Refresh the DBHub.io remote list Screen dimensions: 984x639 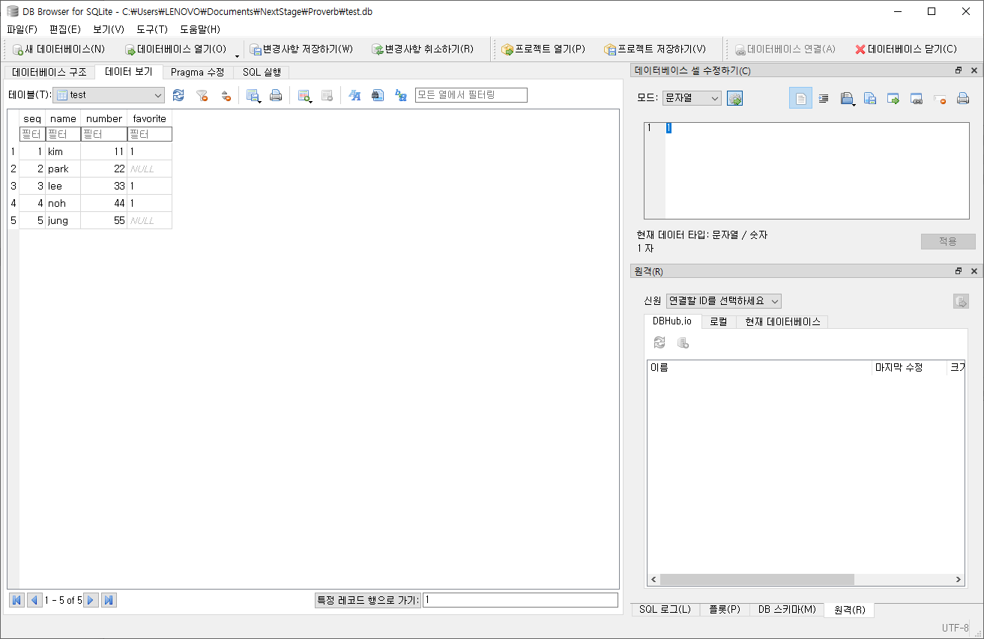[x=659, y=342]
